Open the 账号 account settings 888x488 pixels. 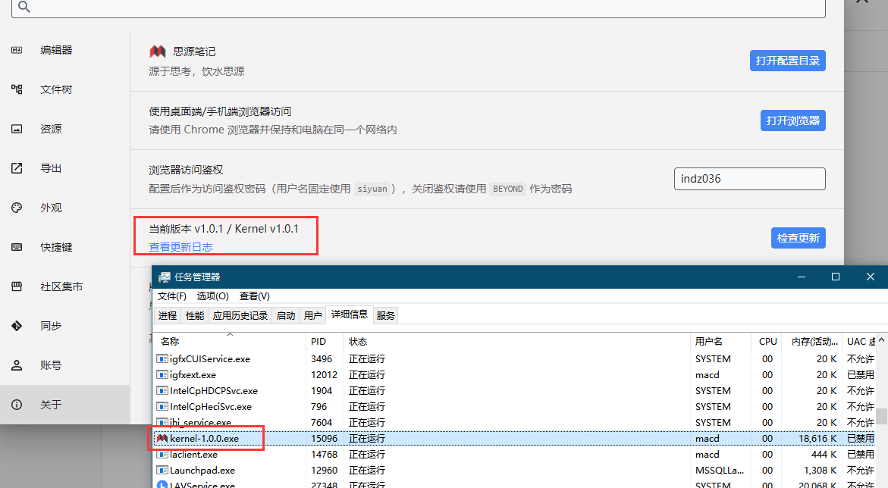51,365
